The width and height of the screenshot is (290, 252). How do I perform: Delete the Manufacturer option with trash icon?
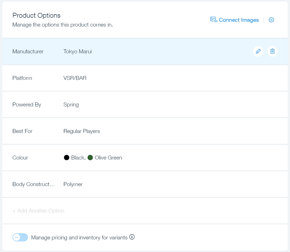point(272,51)
